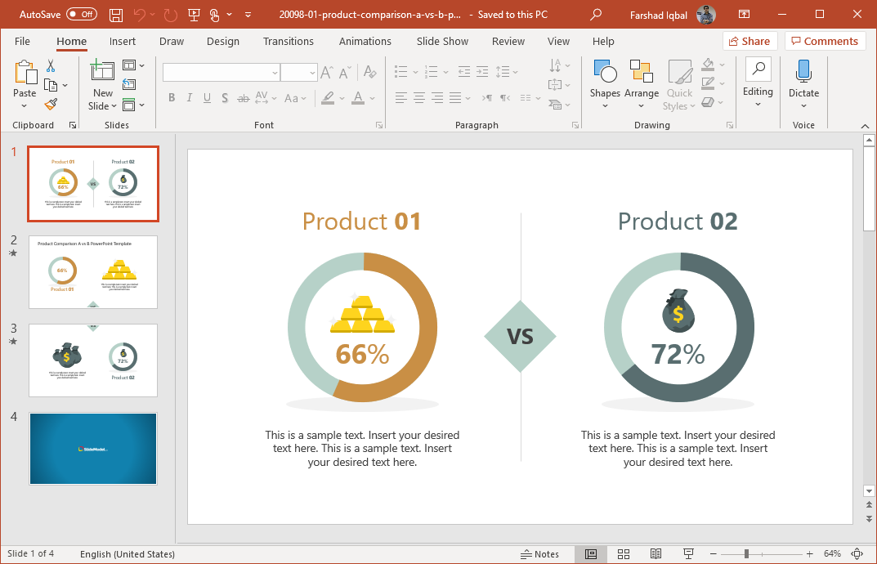Click the Save icon in title bar
Viewport: 877px width, 564px height.
pos(116,15)
